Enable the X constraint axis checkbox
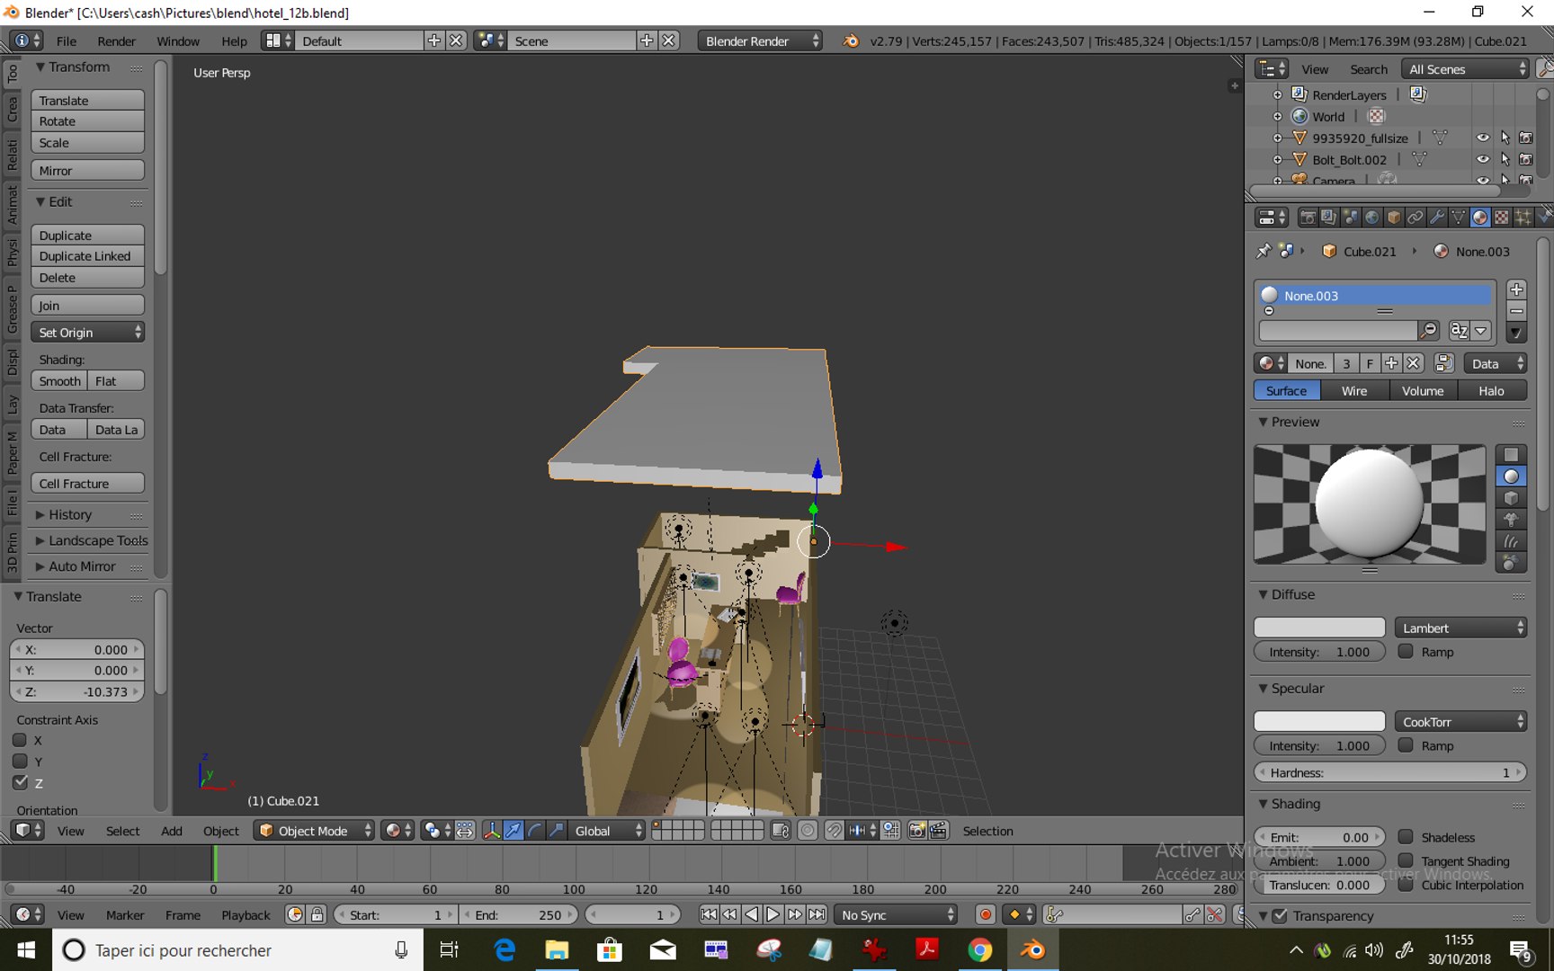This screenshot has height=971, width=1554. [20, 740]
